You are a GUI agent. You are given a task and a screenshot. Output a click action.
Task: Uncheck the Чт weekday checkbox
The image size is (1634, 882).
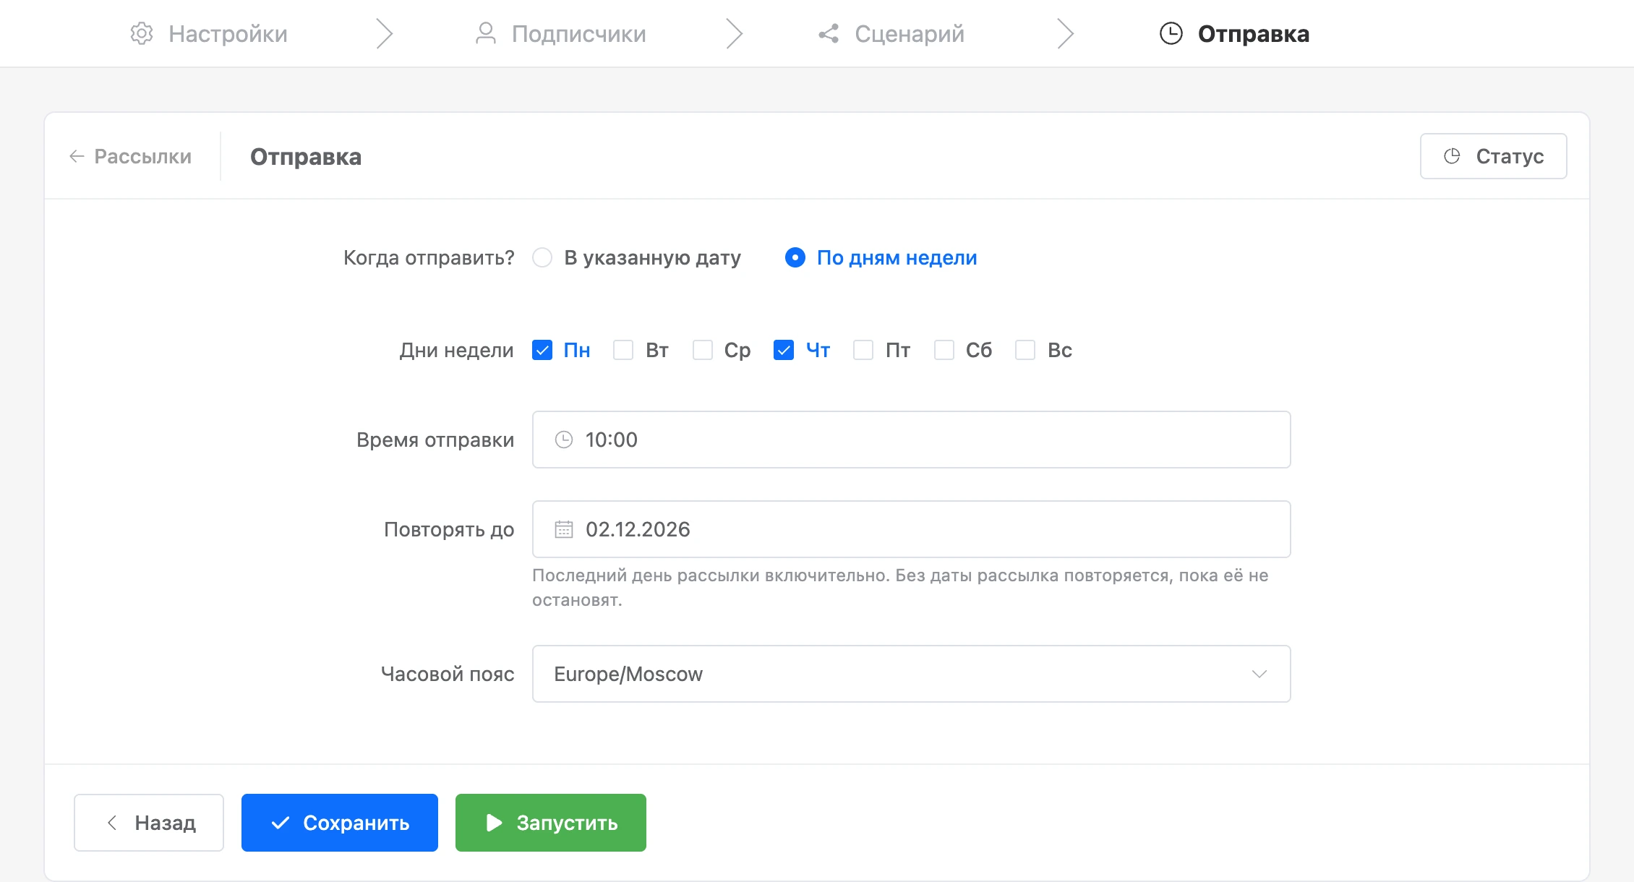pyautogui.click(x=784, y=351)
